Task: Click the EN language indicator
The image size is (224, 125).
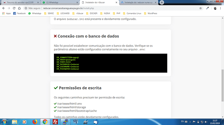Action: [x=182, y=121]
